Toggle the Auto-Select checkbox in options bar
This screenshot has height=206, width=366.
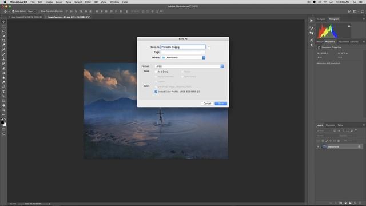13,11
